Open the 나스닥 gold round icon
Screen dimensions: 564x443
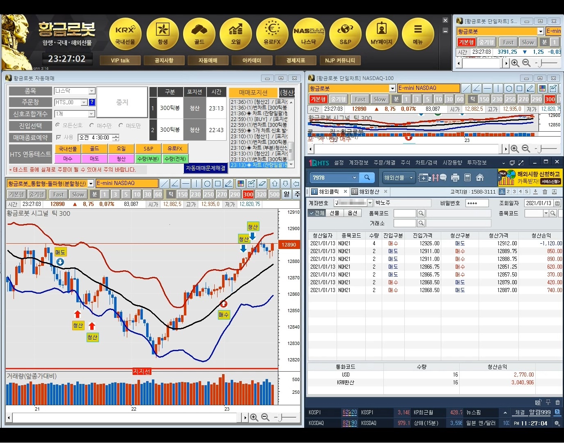pyautogui.click(x=309, y=34)
